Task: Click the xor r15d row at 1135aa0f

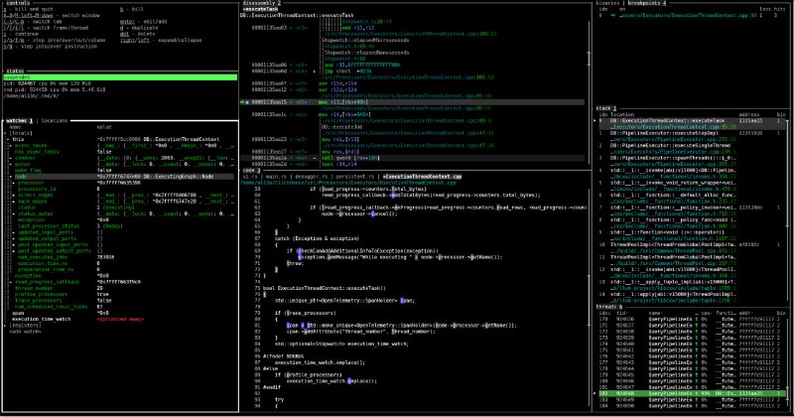Action: point(412,83)
